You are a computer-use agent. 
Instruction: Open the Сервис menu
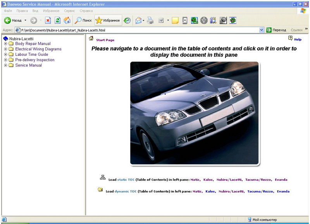[x=69, y=11]
